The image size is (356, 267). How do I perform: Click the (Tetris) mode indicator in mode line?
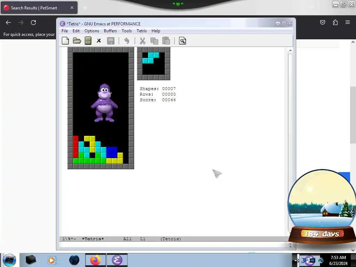click(x=170, y=239)
